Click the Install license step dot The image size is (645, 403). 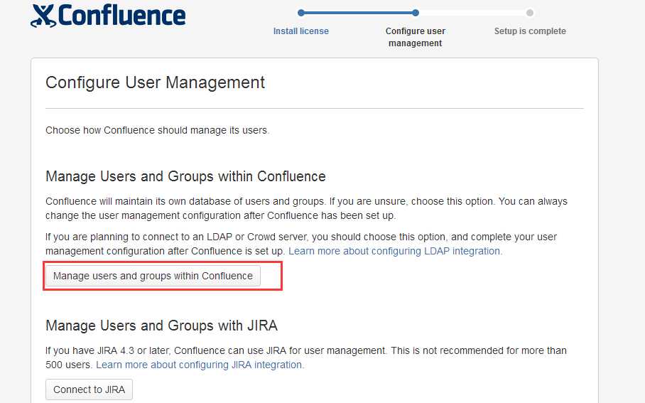[301, 13]
